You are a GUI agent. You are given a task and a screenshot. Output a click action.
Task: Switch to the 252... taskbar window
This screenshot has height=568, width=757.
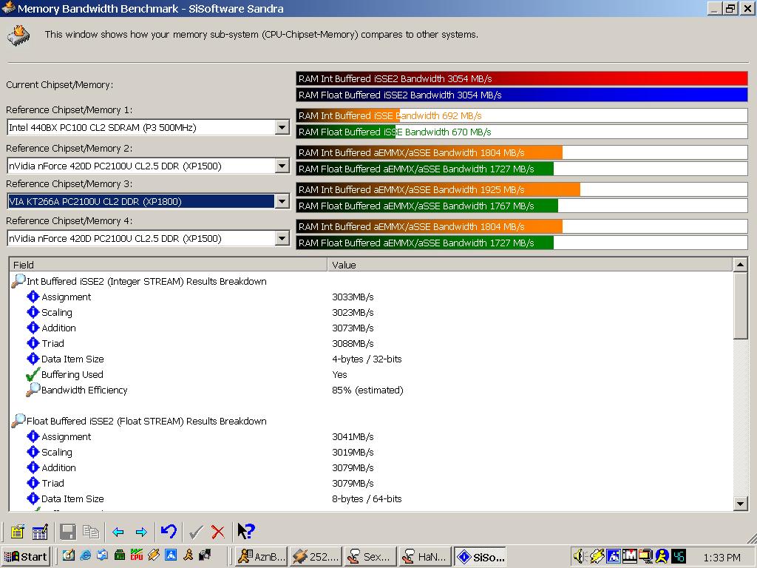(x=316, y=556)
